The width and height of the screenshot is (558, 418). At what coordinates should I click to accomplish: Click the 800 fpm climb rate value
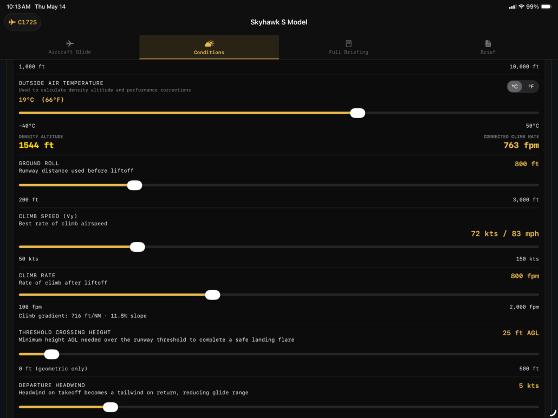coord(524,276)
